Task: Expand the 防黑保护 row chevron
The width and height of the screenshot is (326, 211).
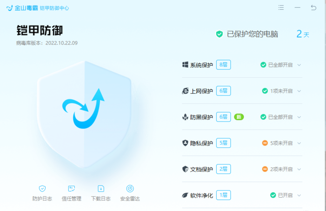Action: [x=299, y=117]
